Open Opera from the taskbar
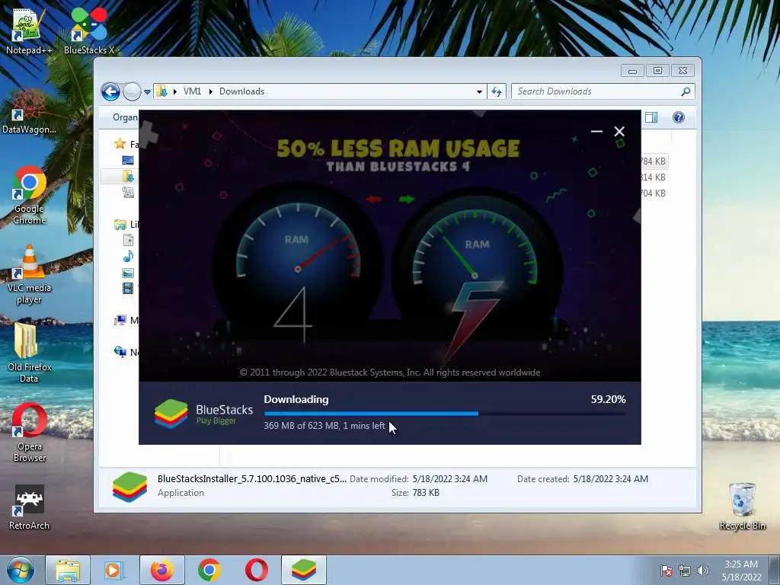The width and height of the screenshot is (780, 585). [256, 570]
